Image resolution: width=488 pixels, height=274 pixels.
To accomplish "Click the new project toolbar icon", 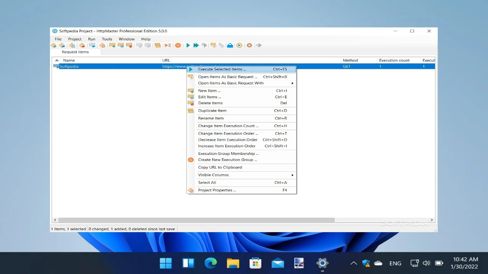I will click(53, 45).
